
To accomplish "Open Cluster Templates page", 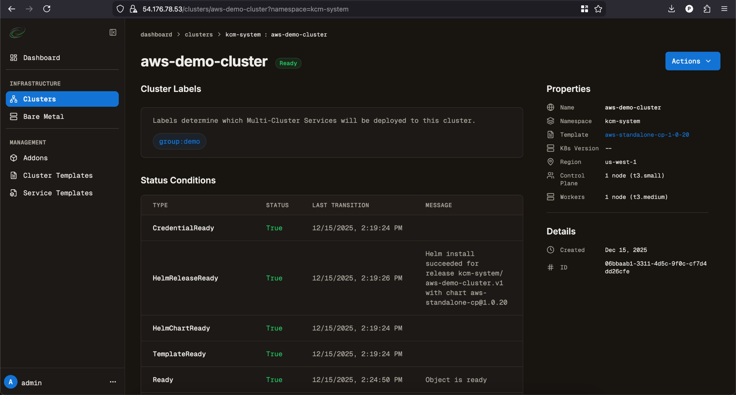I will (57, 176).
